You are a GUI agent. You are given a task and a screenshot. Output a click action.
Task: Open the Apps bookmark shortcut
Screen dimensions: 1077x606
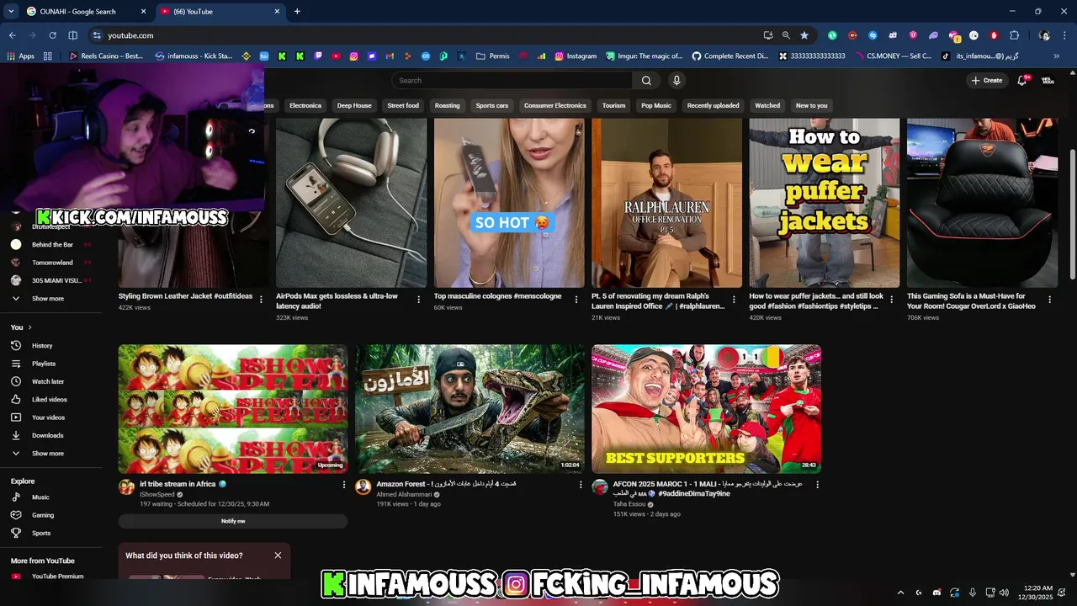click(20, 56)
